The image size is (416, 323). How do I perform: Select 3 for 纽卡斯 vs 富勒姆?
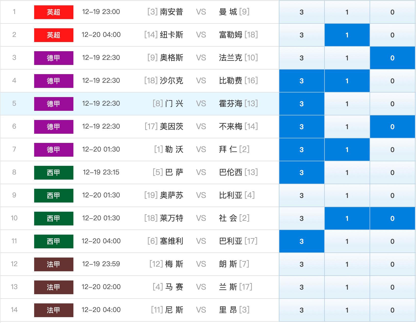(x=302, y=35)
